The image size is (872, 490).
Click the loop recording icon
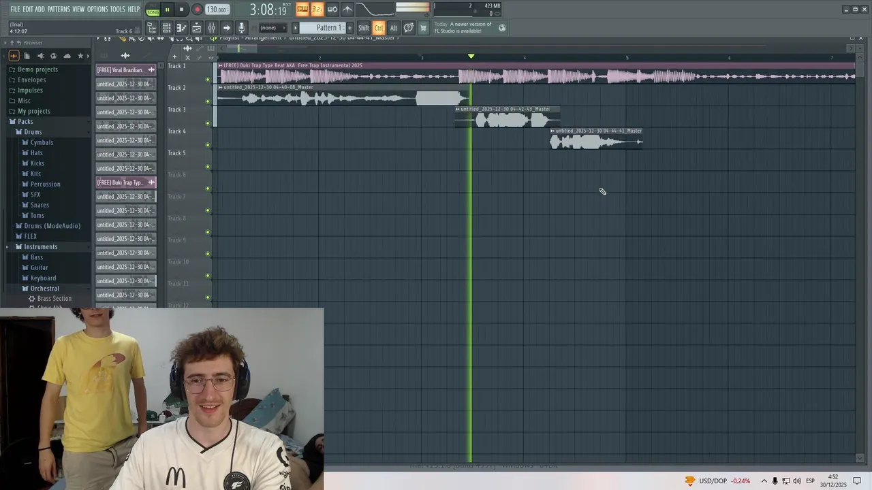coord(332,9)
